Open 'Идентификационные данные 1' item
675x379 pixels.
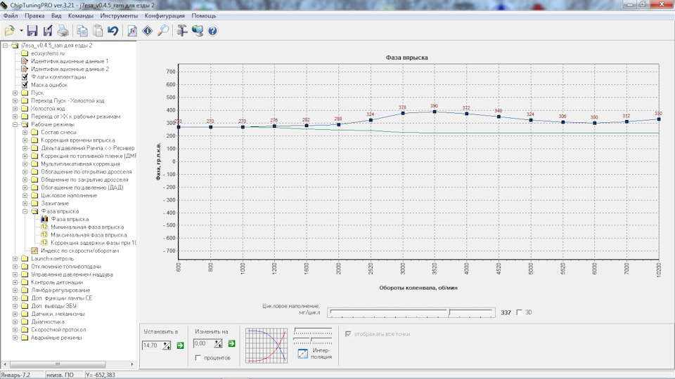[x=70, y=61]
